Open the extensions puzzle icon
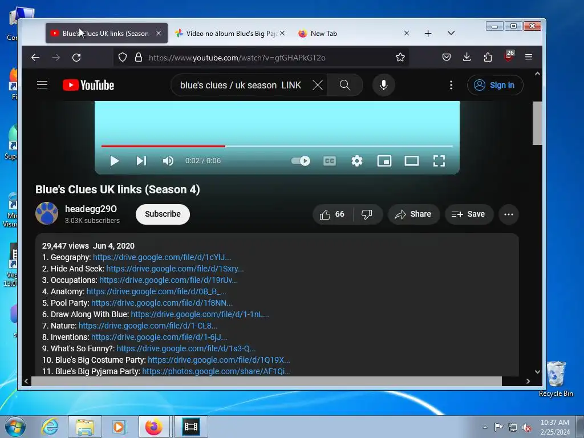 point(488,58)
